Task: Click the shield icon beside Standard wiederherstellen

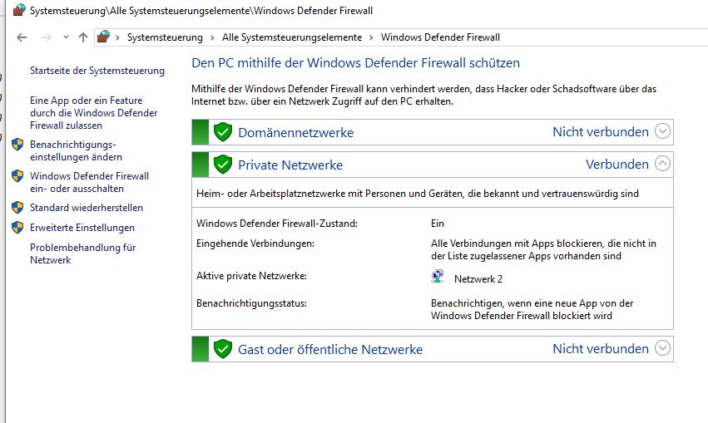Action: [x=17, y=208]
